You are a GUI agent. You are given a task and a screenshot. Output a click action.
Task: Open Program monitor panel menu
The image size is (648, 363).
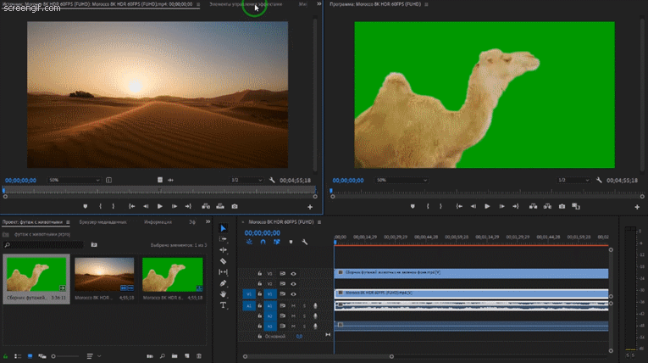[426, 4]
